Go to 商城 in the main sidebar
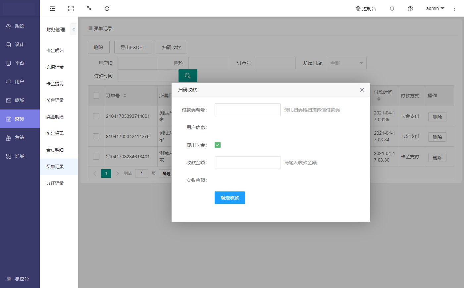The height and width of the screenshot is (288, 464). tap(20, 100)
